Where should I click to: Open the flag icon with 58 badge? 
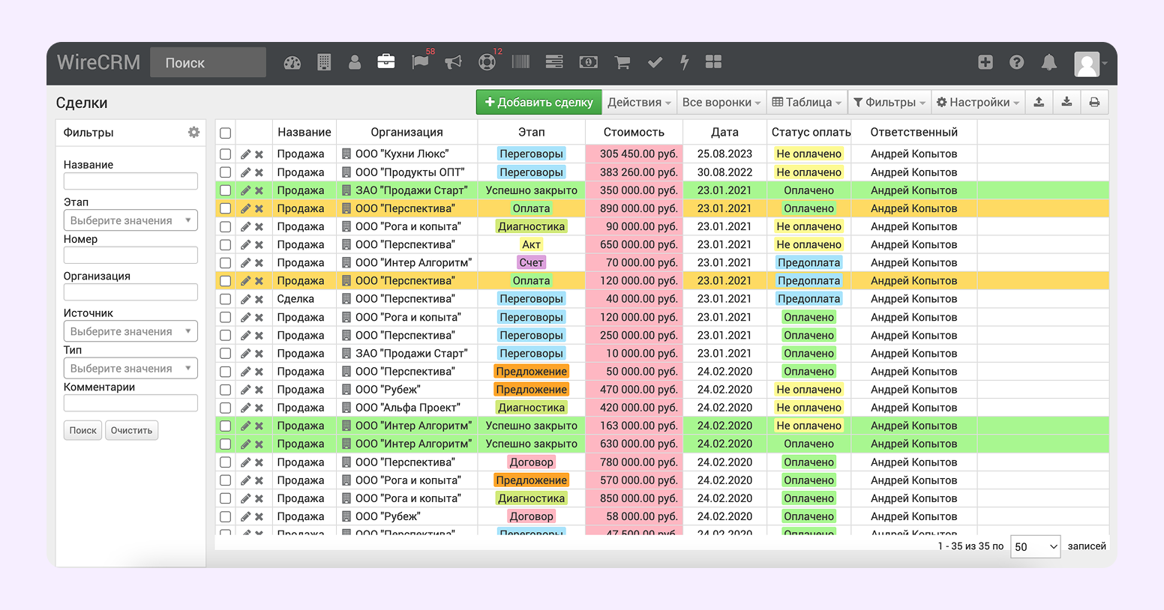(x=421, y=61)
